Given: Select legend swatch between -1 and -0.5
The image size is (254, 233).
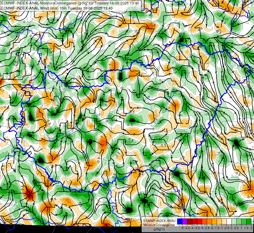Looking at the screenshot, I should pos(224,222).
